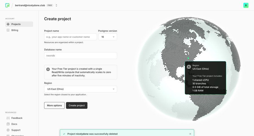The width and height of the screenshot is (254, 136).
Task: Click 'Select the region closest to your application.' text
Action: point(65,94)
